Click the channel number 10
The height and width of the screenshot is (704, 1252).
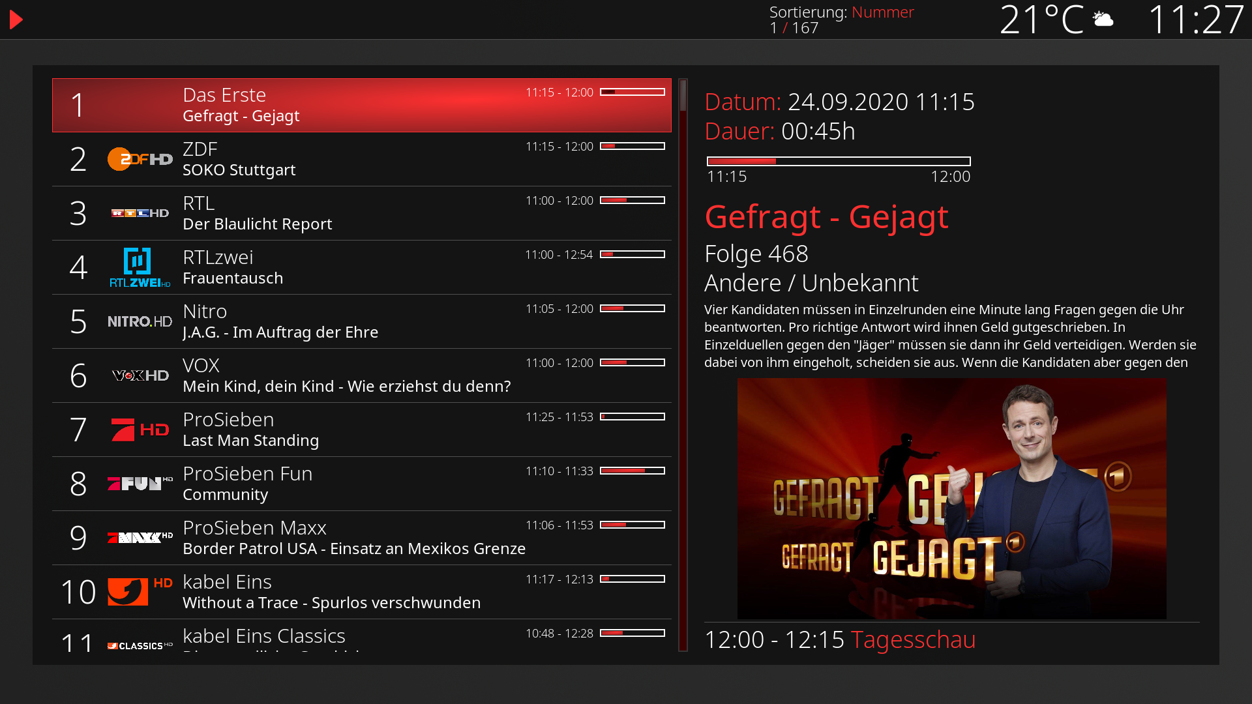(x=78, y=592)
